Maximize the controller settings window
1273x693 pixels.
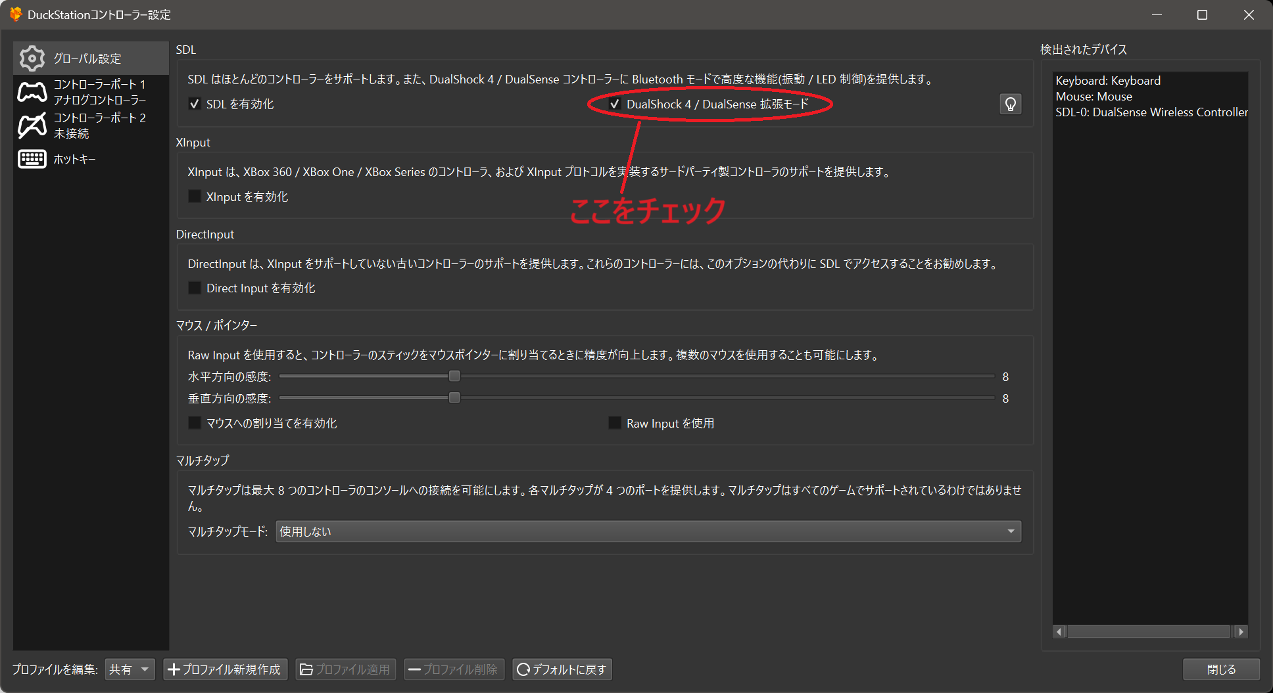[x=1203, y=14]
